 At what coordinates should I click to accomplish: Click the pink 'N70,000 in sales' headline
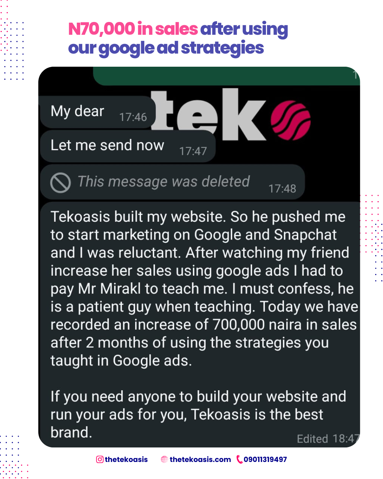coord(133,29)
